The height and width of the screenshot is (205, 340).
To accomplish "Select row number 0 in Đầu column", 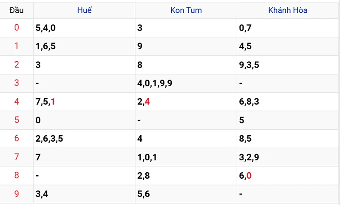I will (x=17, y=28).
